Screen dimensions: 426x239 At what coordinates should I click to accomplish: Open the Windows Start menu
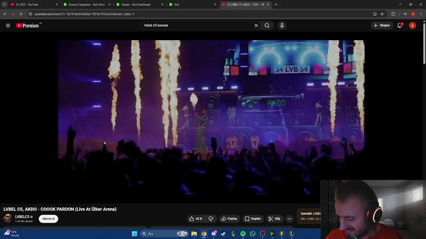click(134, 234)
